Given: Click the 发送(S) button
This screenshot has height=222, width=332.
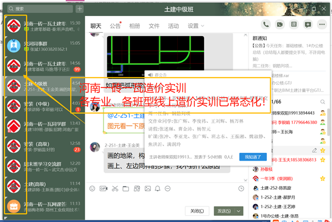Looking at the screenshot, I should pos(224,211).
